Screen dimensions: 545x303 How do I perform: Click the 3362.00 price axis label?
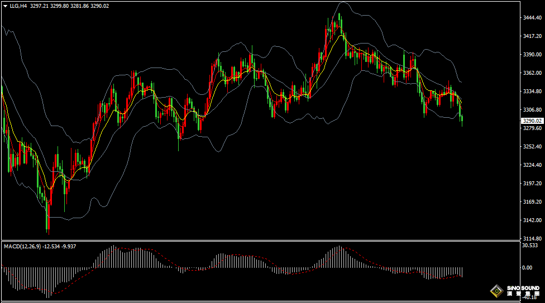coord(532,73)
